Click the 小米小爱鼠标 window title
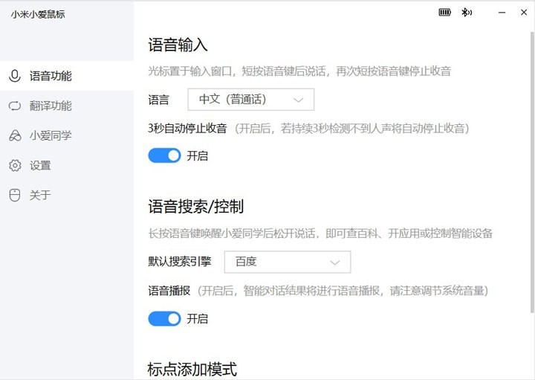 click(x=38, y=14)
